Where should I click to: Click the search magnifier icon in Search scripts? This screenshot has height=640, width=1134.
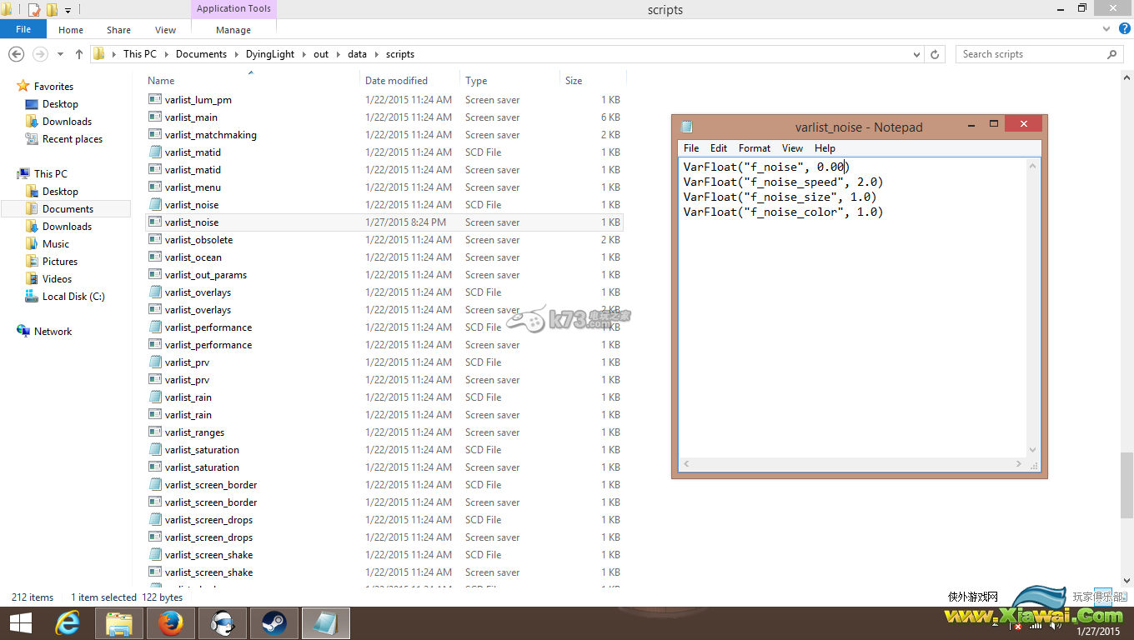pos(1111,54)
